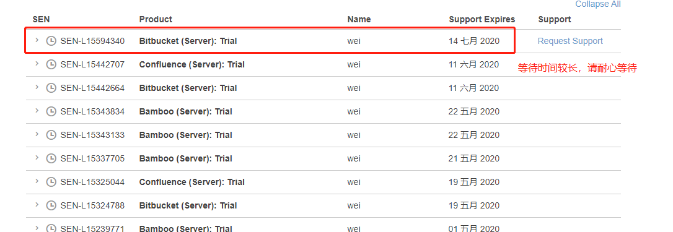This screenshot has width=673, height=232.
Task: Open the Request Support link
Action: (570, 41)
